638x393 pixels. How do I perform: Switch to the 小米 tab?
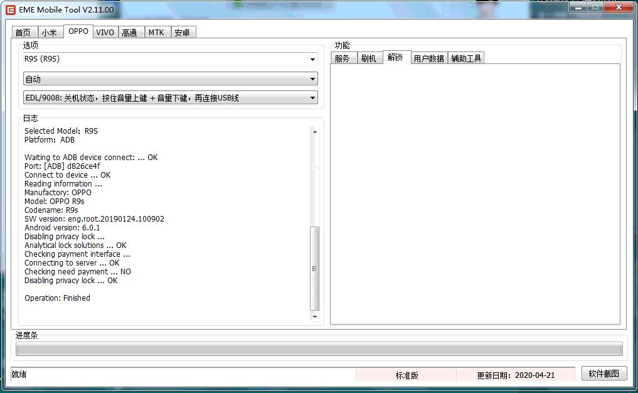(50, 33)
